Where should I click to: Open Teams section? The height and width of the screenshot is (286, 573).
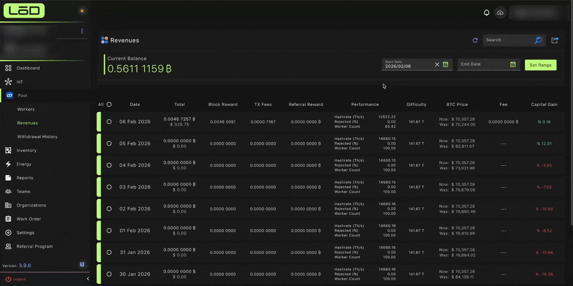pos(23,191)
